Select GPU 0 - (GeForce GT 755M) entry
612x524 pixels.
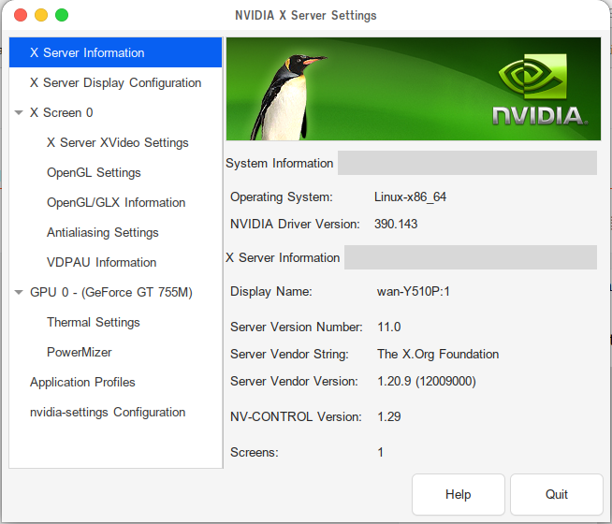(x=111, y=292)
